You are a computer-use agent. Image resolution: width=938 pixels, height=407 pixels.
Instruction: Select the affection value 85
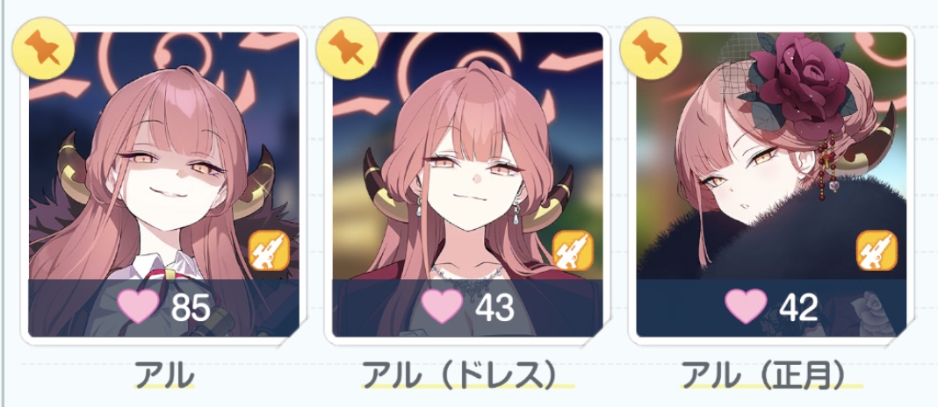pos(191,308)
